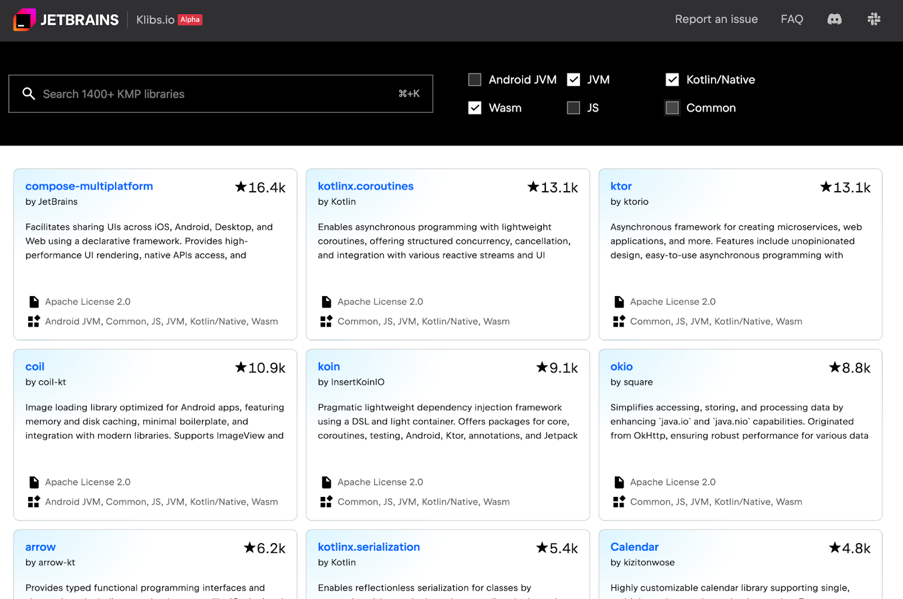Click license file icon on kotlinx.coroutines card
Viewport: 903px width, 599px height.
(326, 302)
